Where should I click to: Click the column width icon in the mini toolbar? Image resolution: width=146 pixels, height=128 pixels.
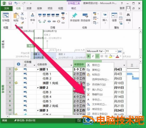pos(120,51)
